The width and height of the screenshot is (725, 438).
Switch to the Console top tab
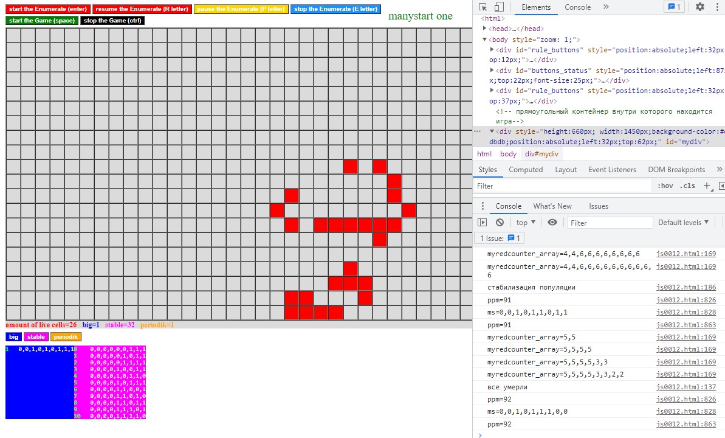[x=577, y=7]
